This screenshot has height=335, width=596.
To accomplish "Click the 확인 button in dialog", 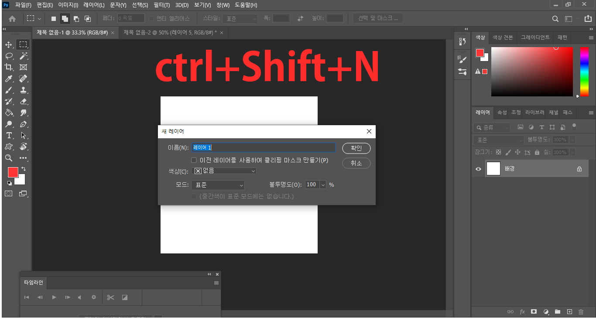I will [356, 148].
